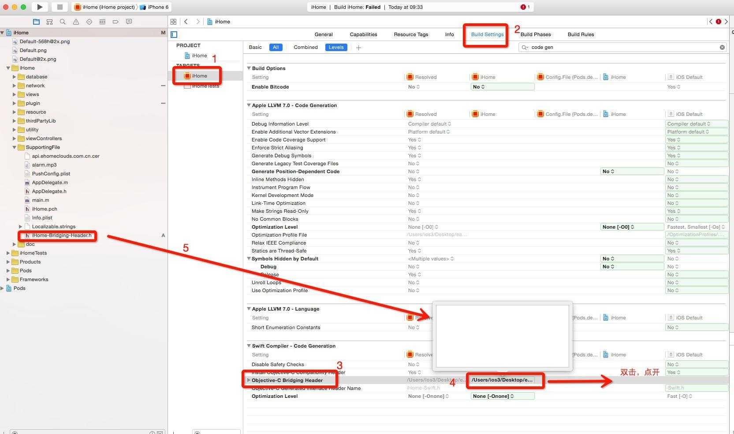Click the plus button to add a build setting
Screen dimensions: 734x434
tap(358, 48)
